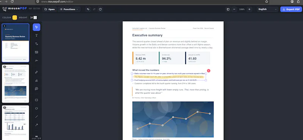Select the Rectangle shape tool

click(36, 100)
